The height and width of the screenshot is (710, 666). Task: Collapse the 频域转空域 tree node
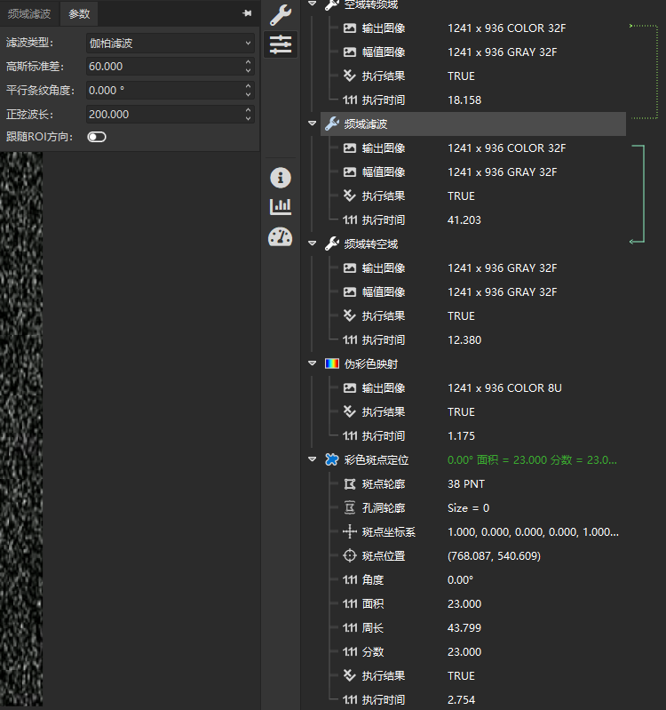312,243
